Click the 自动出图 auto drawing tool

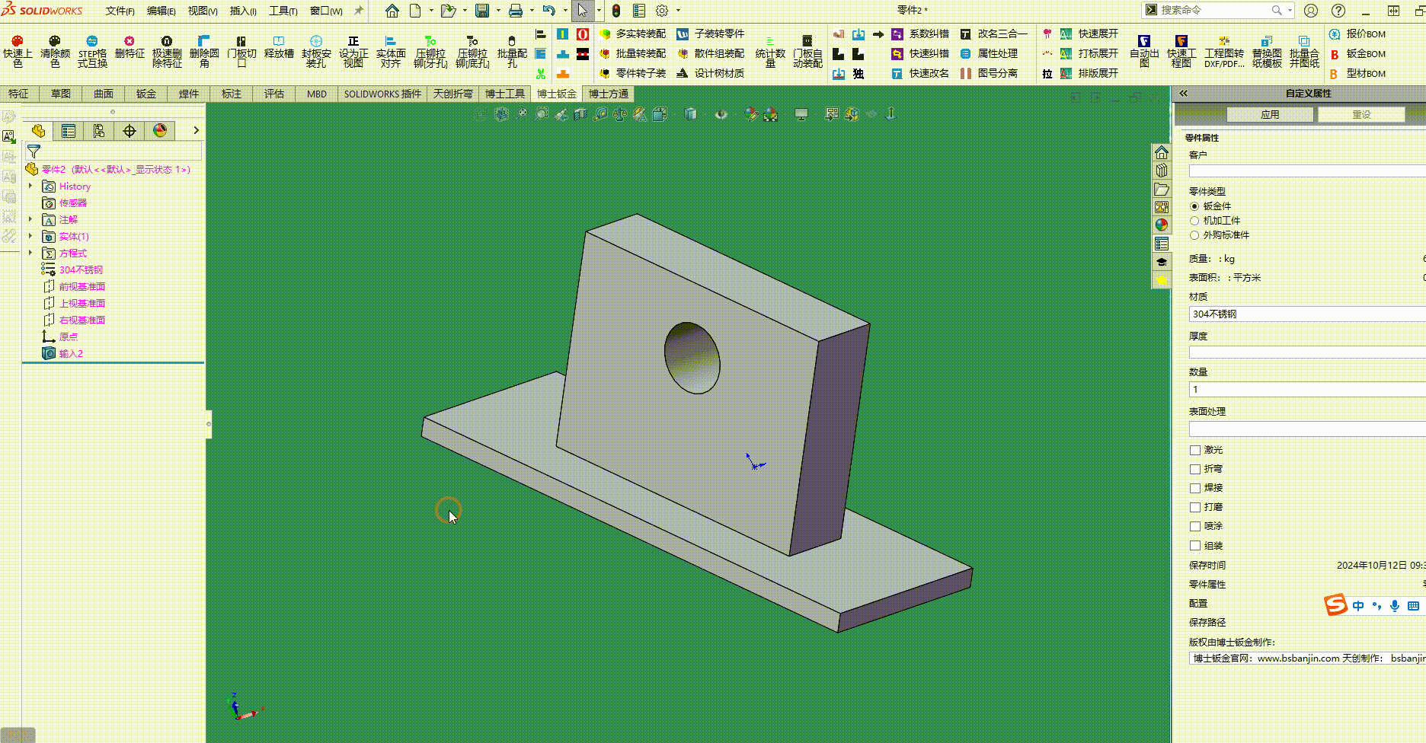point(1144,50)
